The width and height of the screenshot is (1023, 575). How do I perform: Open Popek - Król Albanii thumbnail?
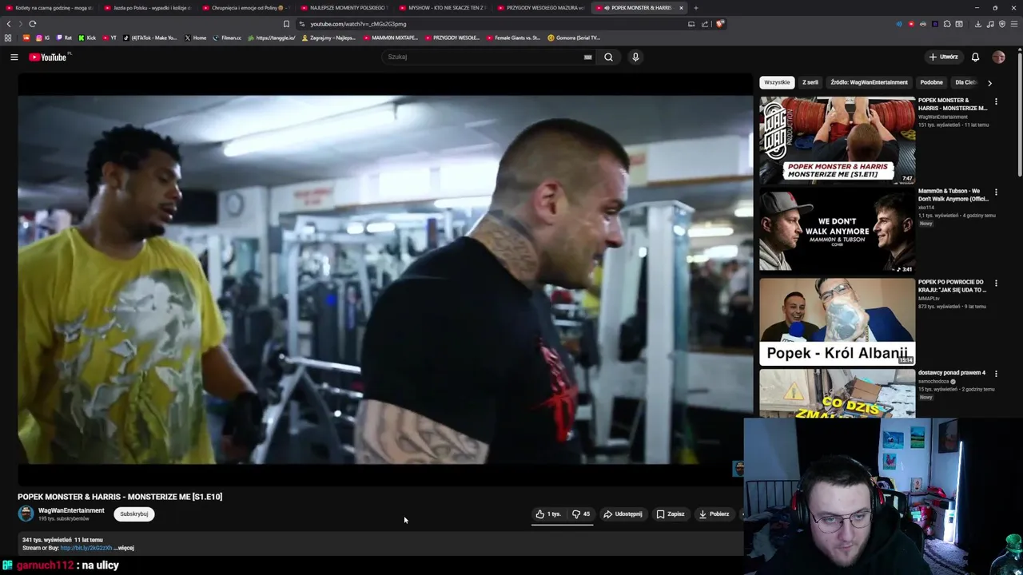coord(837,322)
